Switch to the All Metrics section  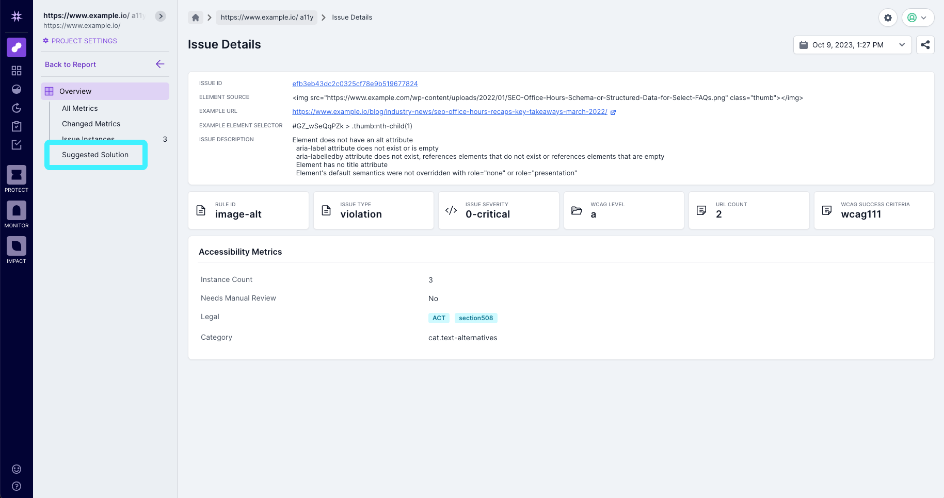(78, 108)
